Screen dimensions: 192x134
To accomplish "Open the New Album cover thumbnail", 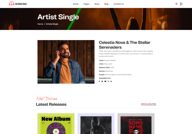I will [x=56, y=124].
